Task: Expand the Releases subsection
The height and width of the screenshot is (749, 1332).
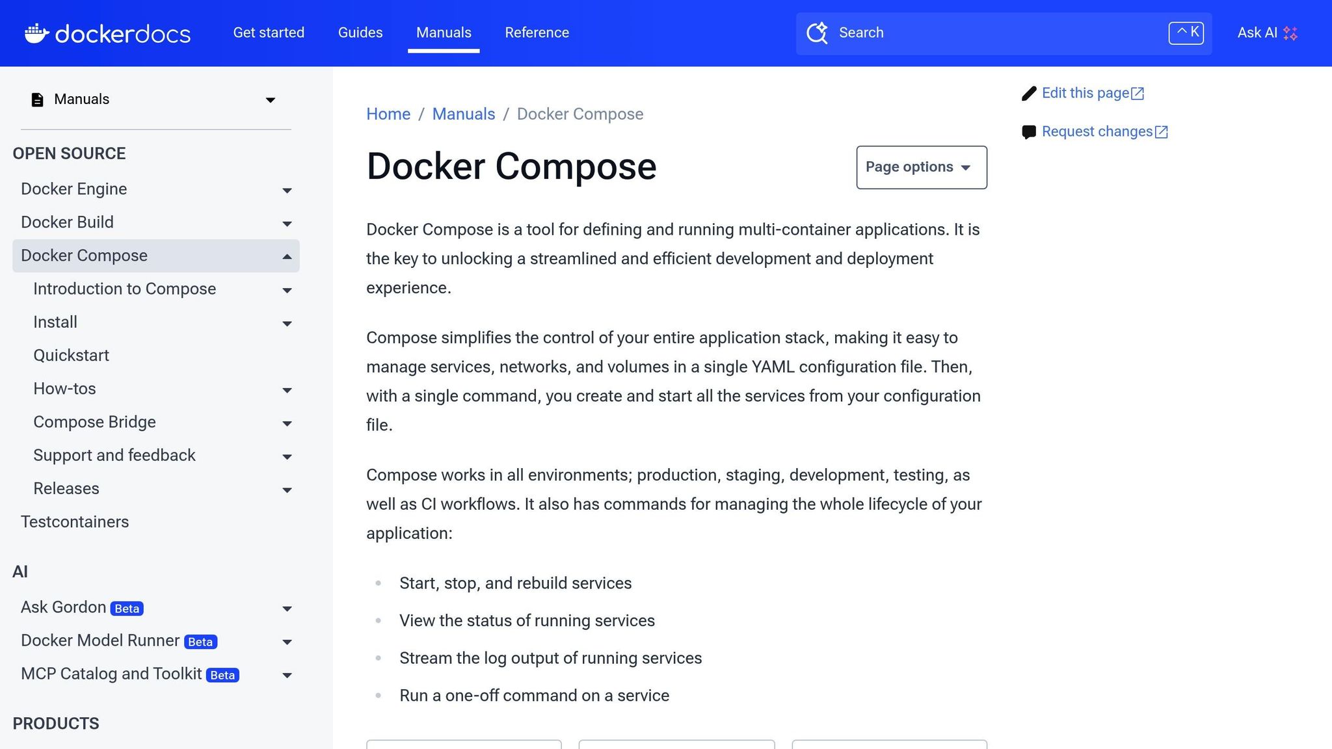Action: [x=287, y=490]
